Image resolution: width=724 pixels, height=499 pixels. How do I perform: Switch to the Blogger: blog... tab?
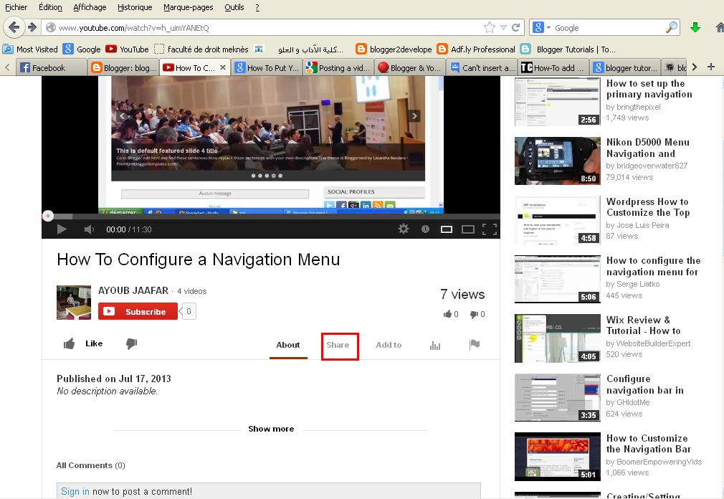[124, 67]
